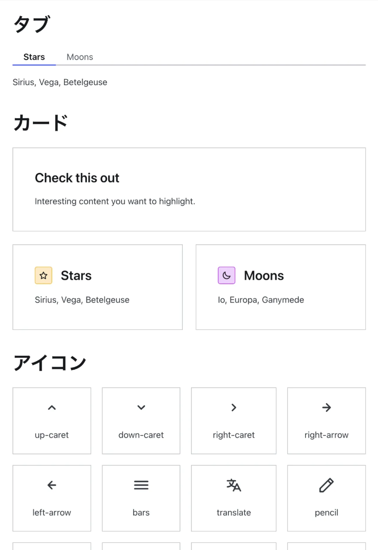
Task: Open the Stars card
Action: coord(97,287)
